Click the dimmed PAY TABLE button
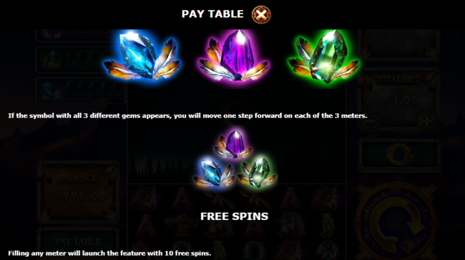 pyautogui.click(x=79, y=243)
